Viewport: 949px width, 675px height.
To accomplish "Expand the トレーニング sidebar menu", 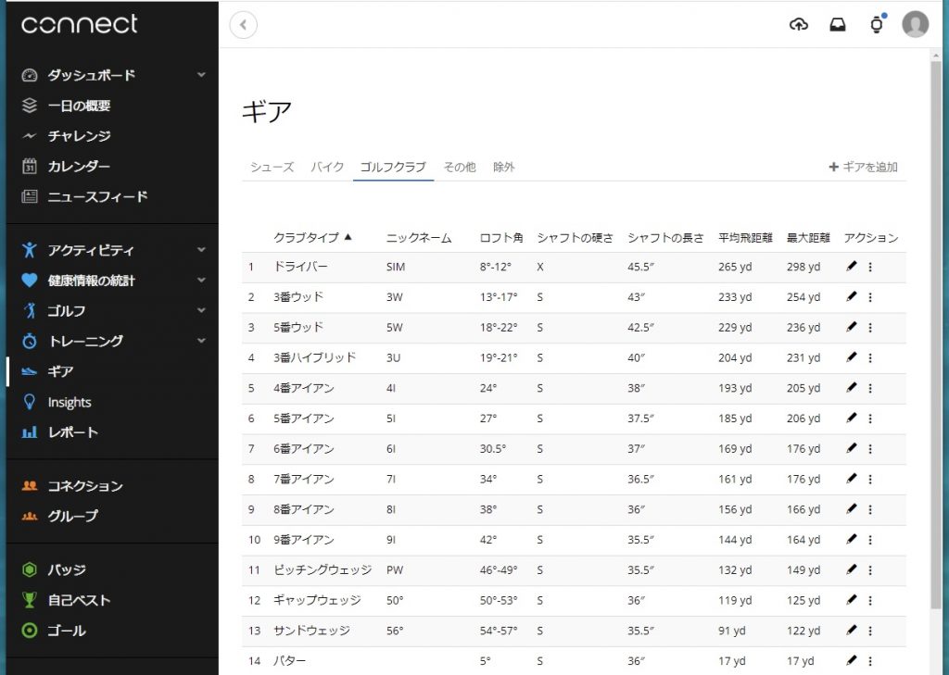I will click(201, 341).
